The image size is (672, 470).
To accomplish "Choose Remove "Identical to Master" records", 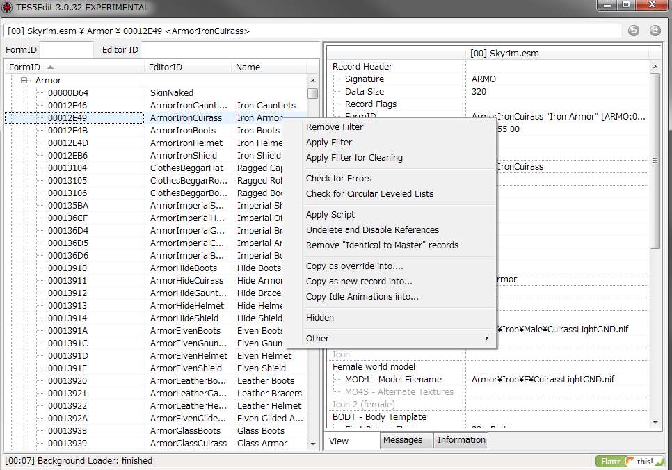I will coord(382,245).
